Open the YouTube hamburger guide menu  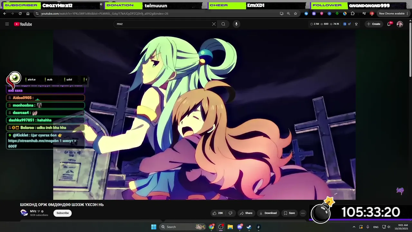pos(7,24)
